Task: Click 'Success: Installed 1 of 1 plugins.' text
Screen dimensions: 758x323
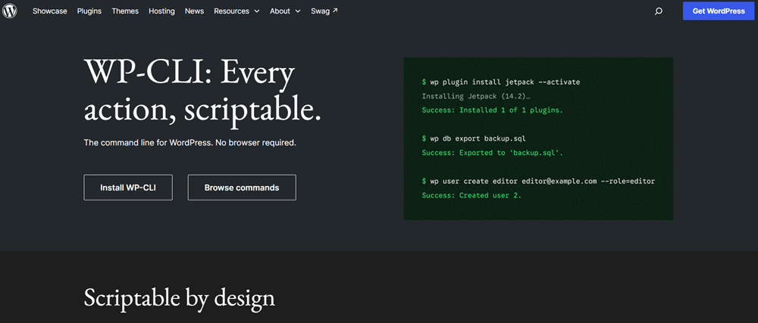Action: tap(492, 110)
